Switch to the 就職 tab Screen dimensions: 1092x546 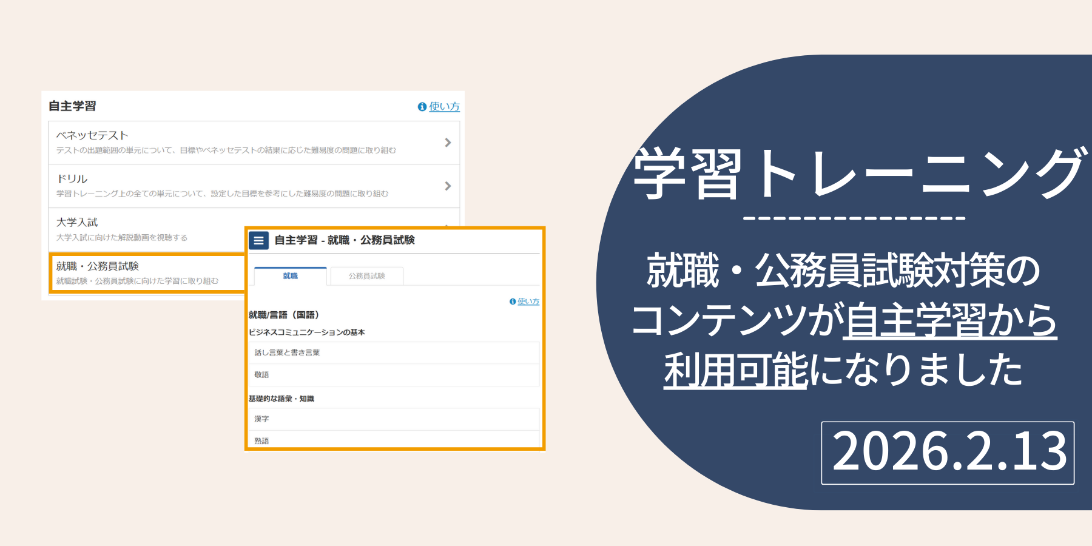coord(291,276)
